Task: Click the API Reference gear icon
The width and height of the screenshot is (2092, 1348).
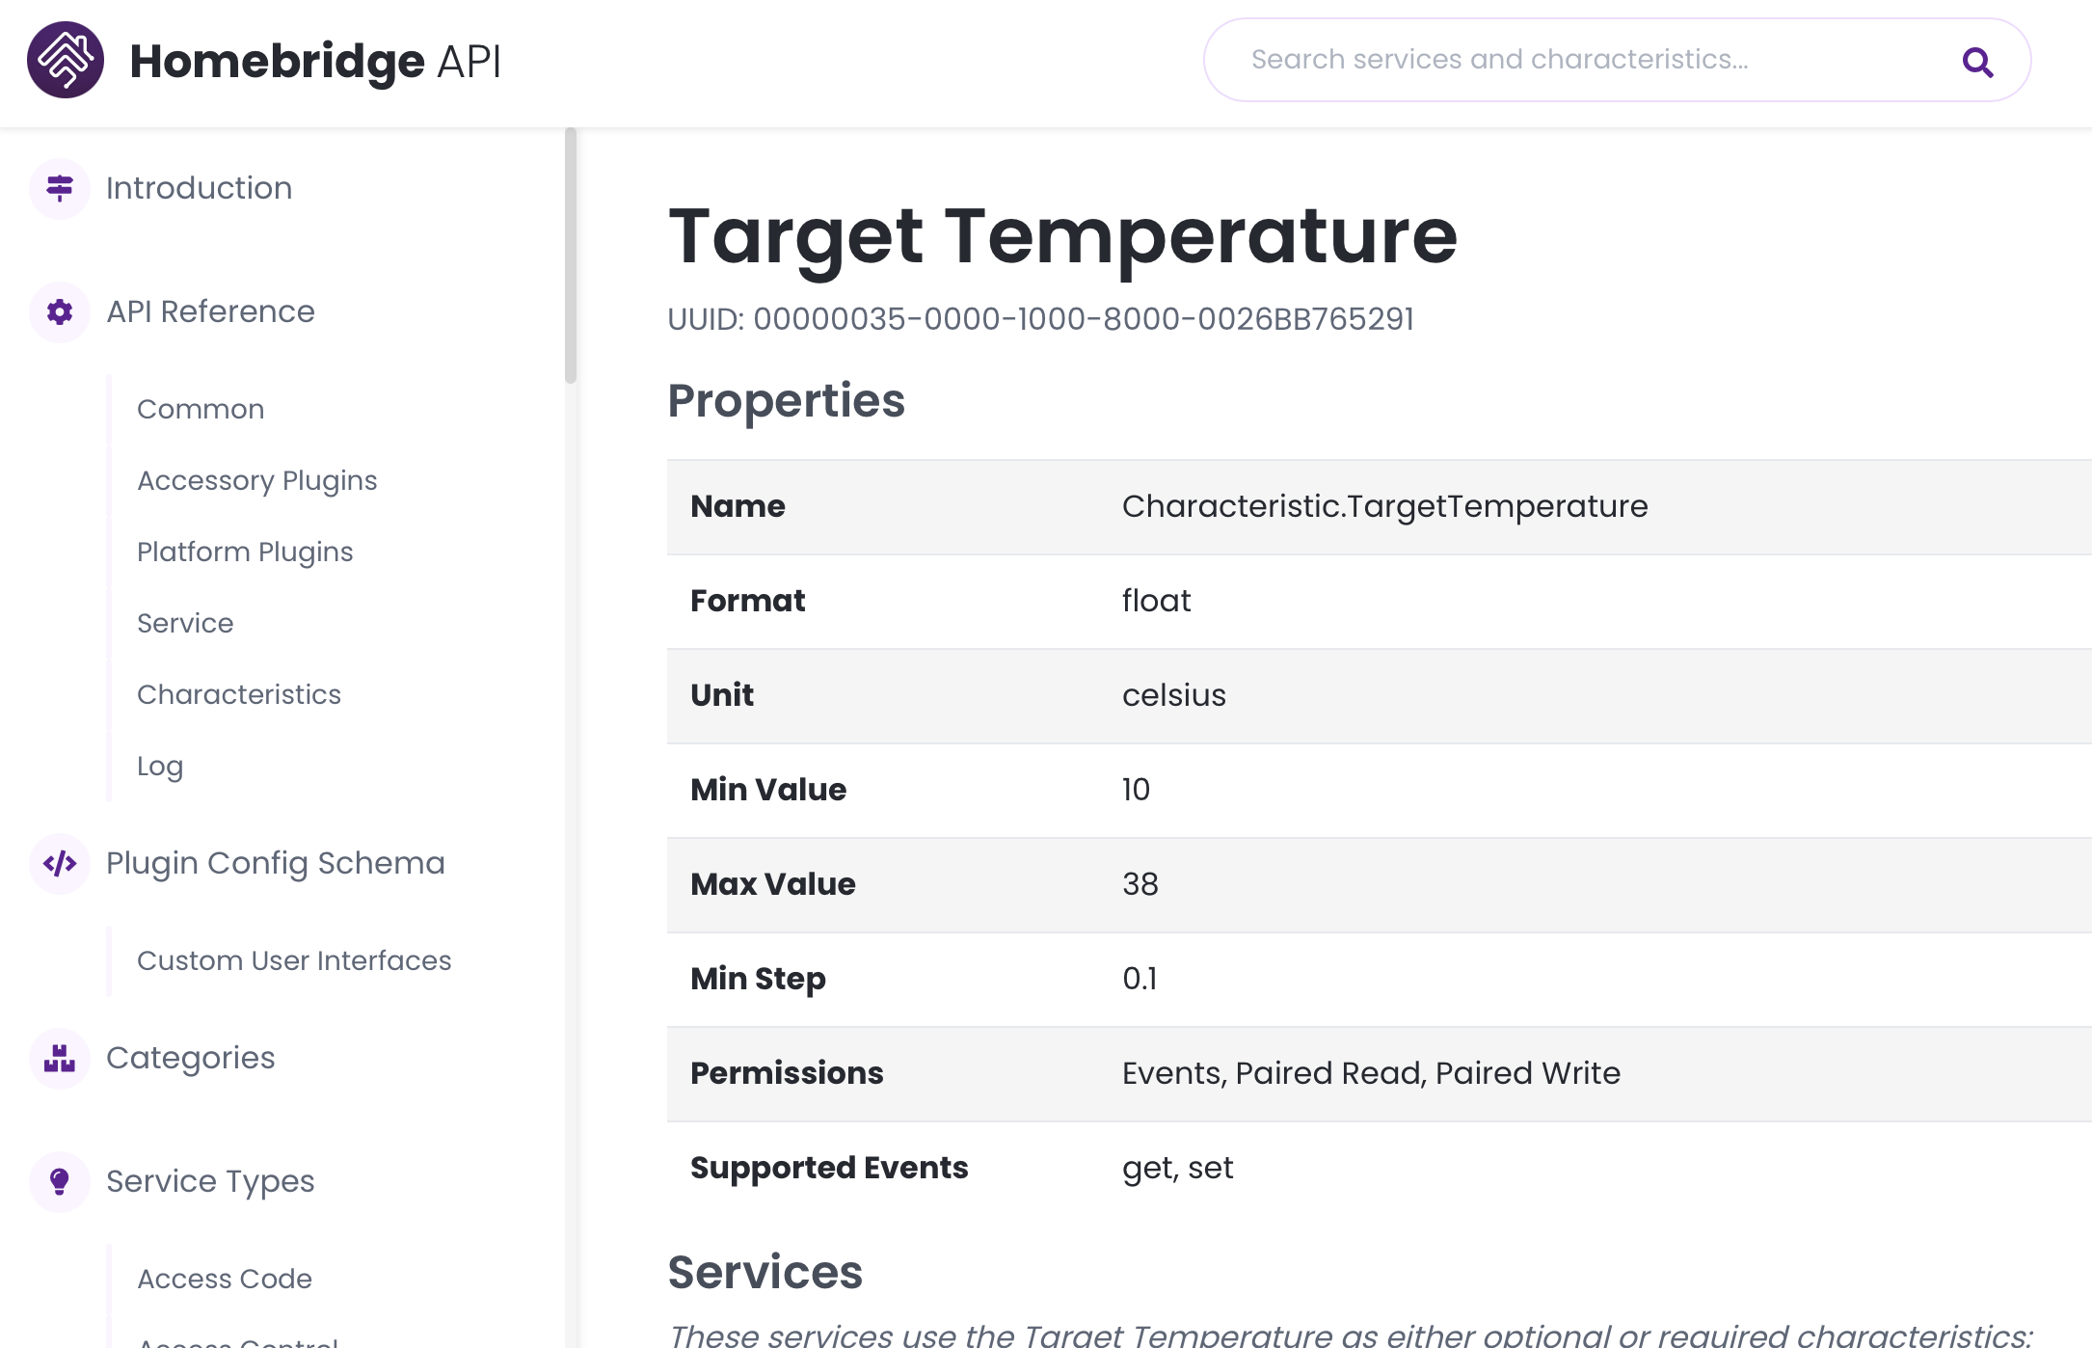Action: coord(60,311)
